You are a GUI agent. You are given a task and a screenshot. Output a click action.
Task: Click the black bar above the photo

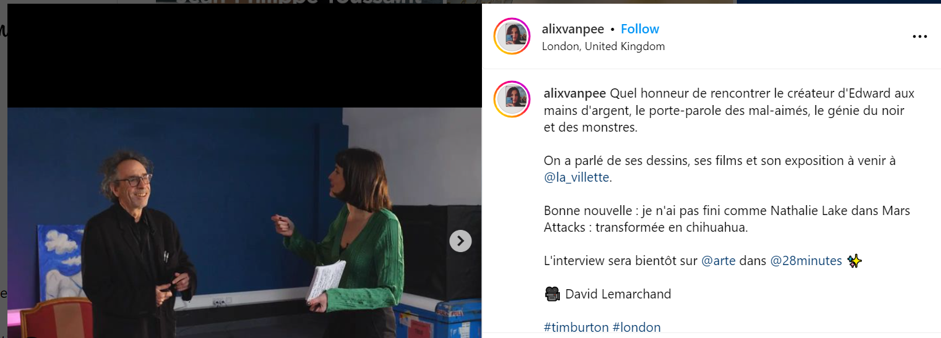point(244,56)
